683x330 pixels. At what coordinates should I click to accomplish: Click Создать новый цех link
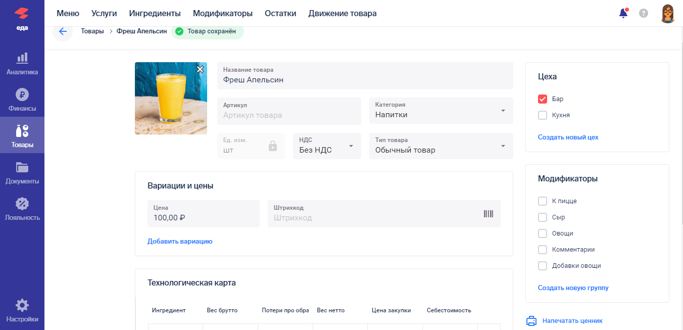568,137
